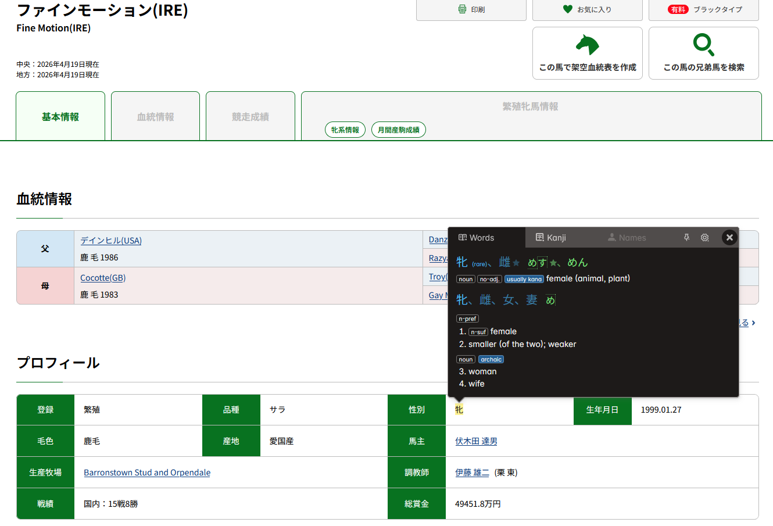Screen dimensions: 773x526
Task: Select the Words tab in the popup
Action: point(487,237)
